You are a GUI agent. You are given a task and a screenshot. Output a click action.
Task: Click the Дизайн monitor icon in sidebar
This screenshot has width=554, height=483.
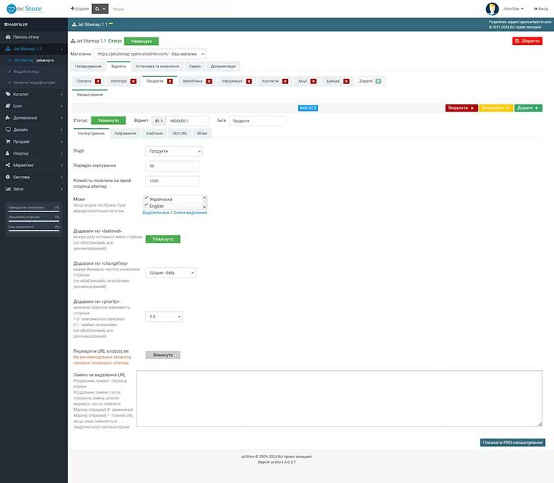(x=8, y=130)
